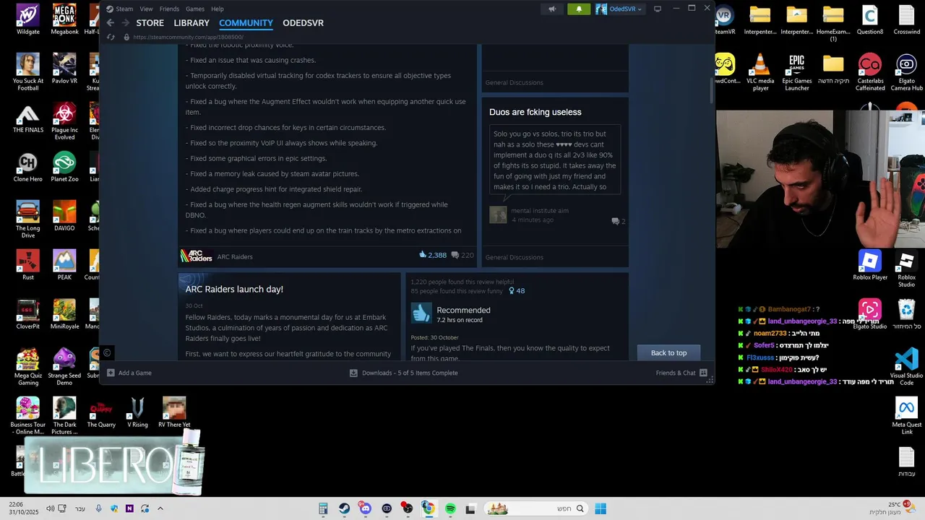
Task: Open 'ARC Raiders launch day!' announcement
Action: (234, 289)
